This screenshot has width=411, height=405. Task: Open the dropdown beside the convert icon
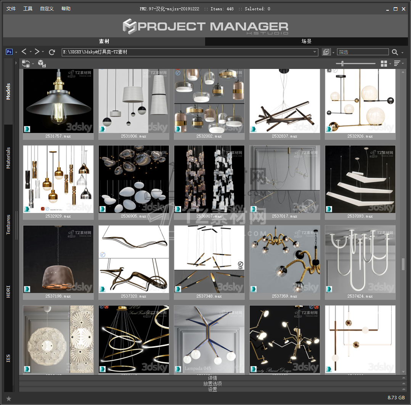[x=33, y=64]
